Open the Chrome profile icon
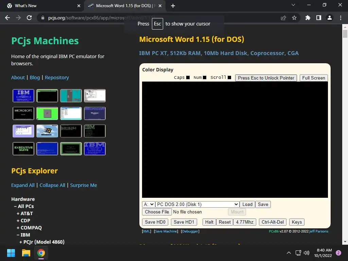Image resolution: width=348 pixels, height=261 pixels. pyautogui.click(x=330, y=18)
